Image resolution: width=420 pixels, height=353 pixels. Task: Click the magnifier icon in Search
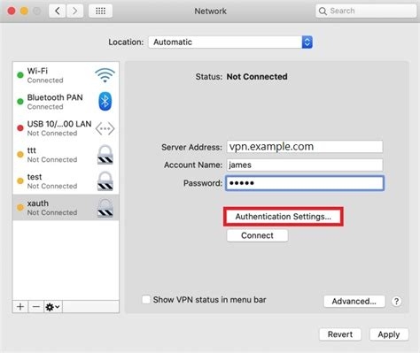(x=323, y=12)
